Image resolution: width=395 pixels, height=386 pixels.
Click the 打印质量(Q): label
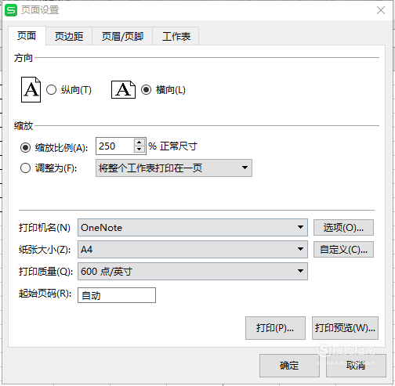45,272
